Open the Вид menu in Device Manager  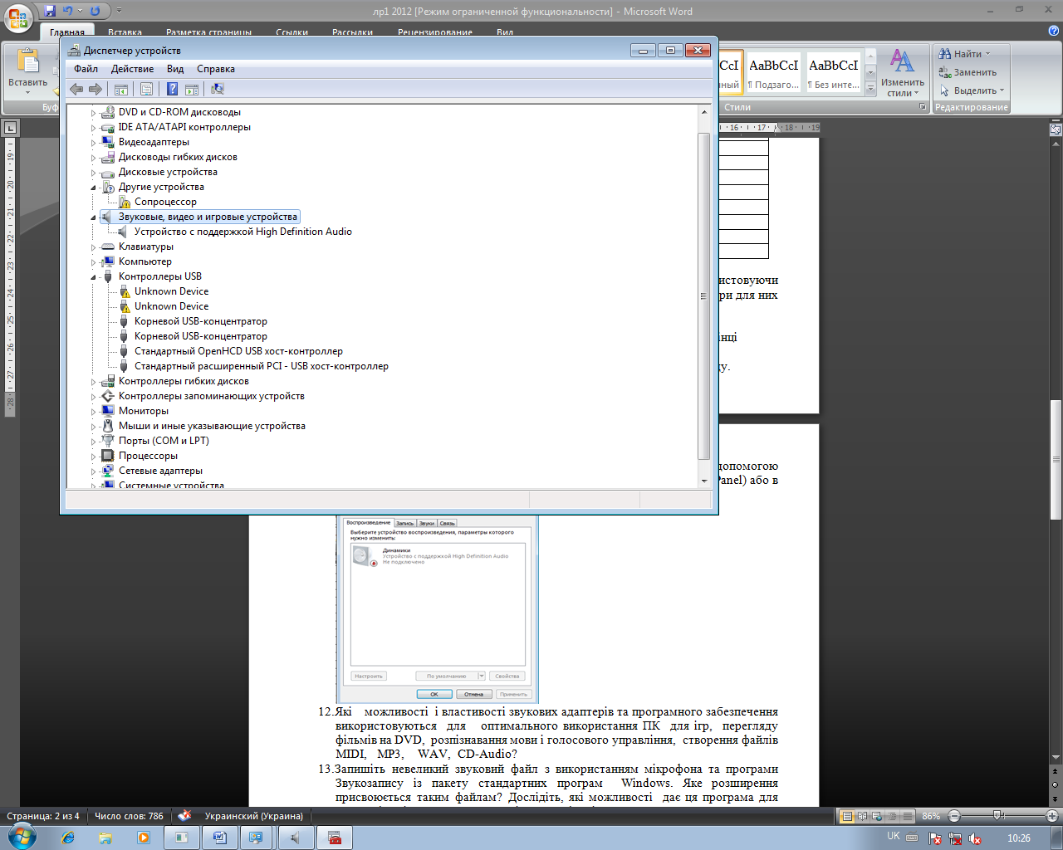175,69
